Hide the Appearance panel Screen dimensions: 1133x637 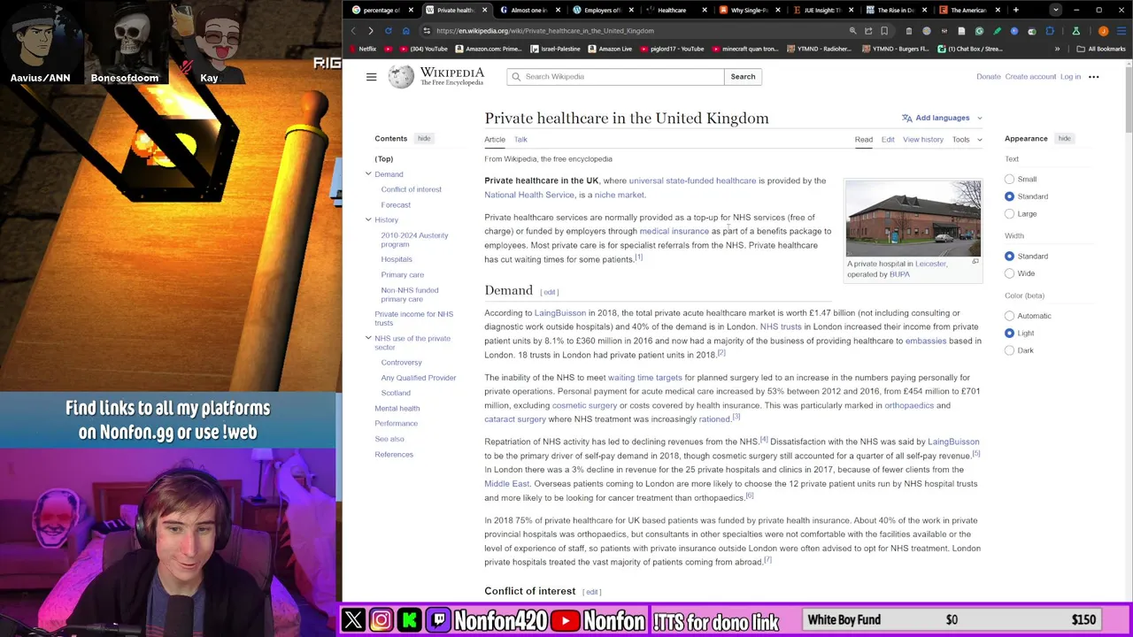1064,139
